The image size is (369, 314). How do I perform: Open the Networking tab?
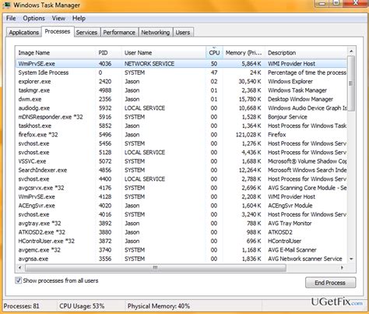(x=155, y=33)
